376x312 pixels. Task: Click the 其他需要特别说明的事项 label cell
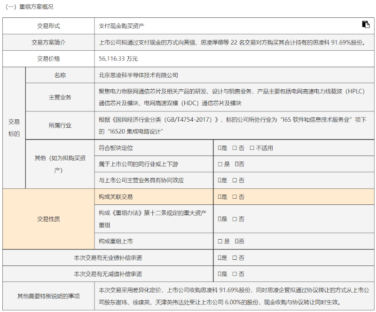tap(48, 296)
